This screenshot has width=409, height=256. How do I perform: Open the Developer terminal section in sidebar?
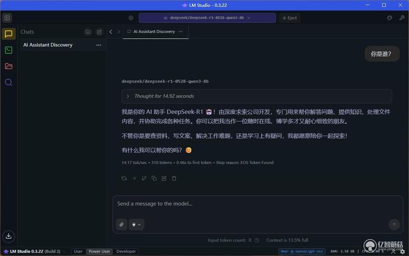tap(9, 50)
